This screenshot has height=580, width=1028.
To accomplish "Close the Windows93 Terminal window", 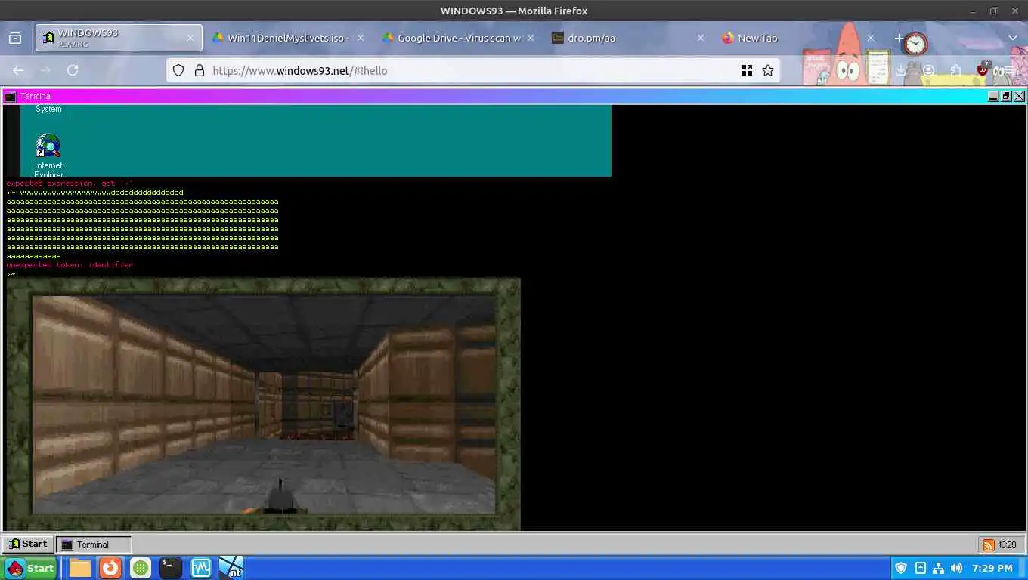I will coord(1019,96).
